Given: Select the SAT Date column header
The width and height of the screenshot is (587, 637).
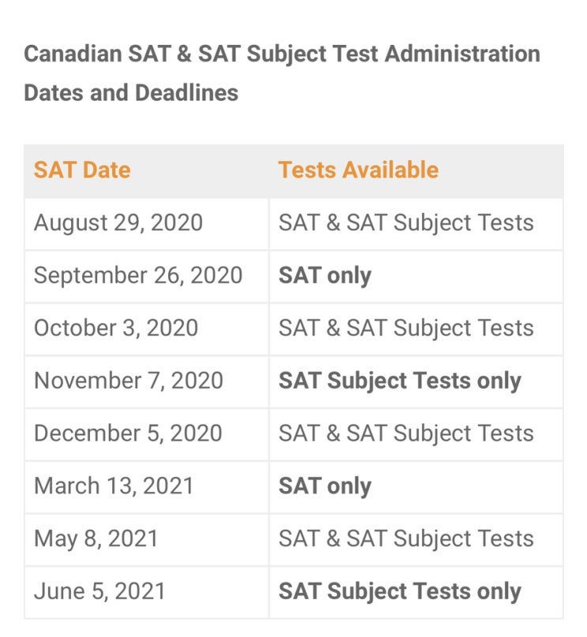Looking at the screenshot, I should (x=82, y=170).
